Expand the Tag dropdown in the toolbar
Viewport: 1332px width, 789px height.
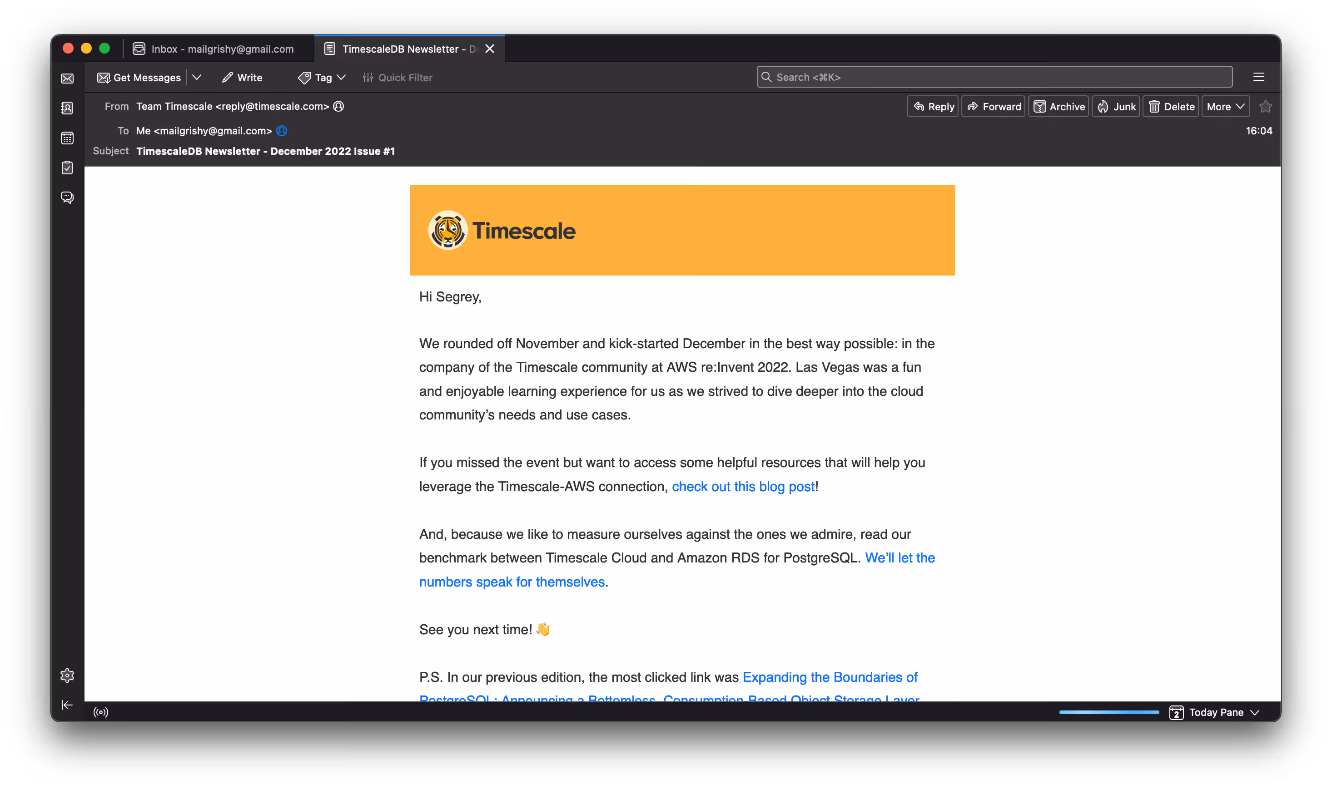click(x=341, y=77)
